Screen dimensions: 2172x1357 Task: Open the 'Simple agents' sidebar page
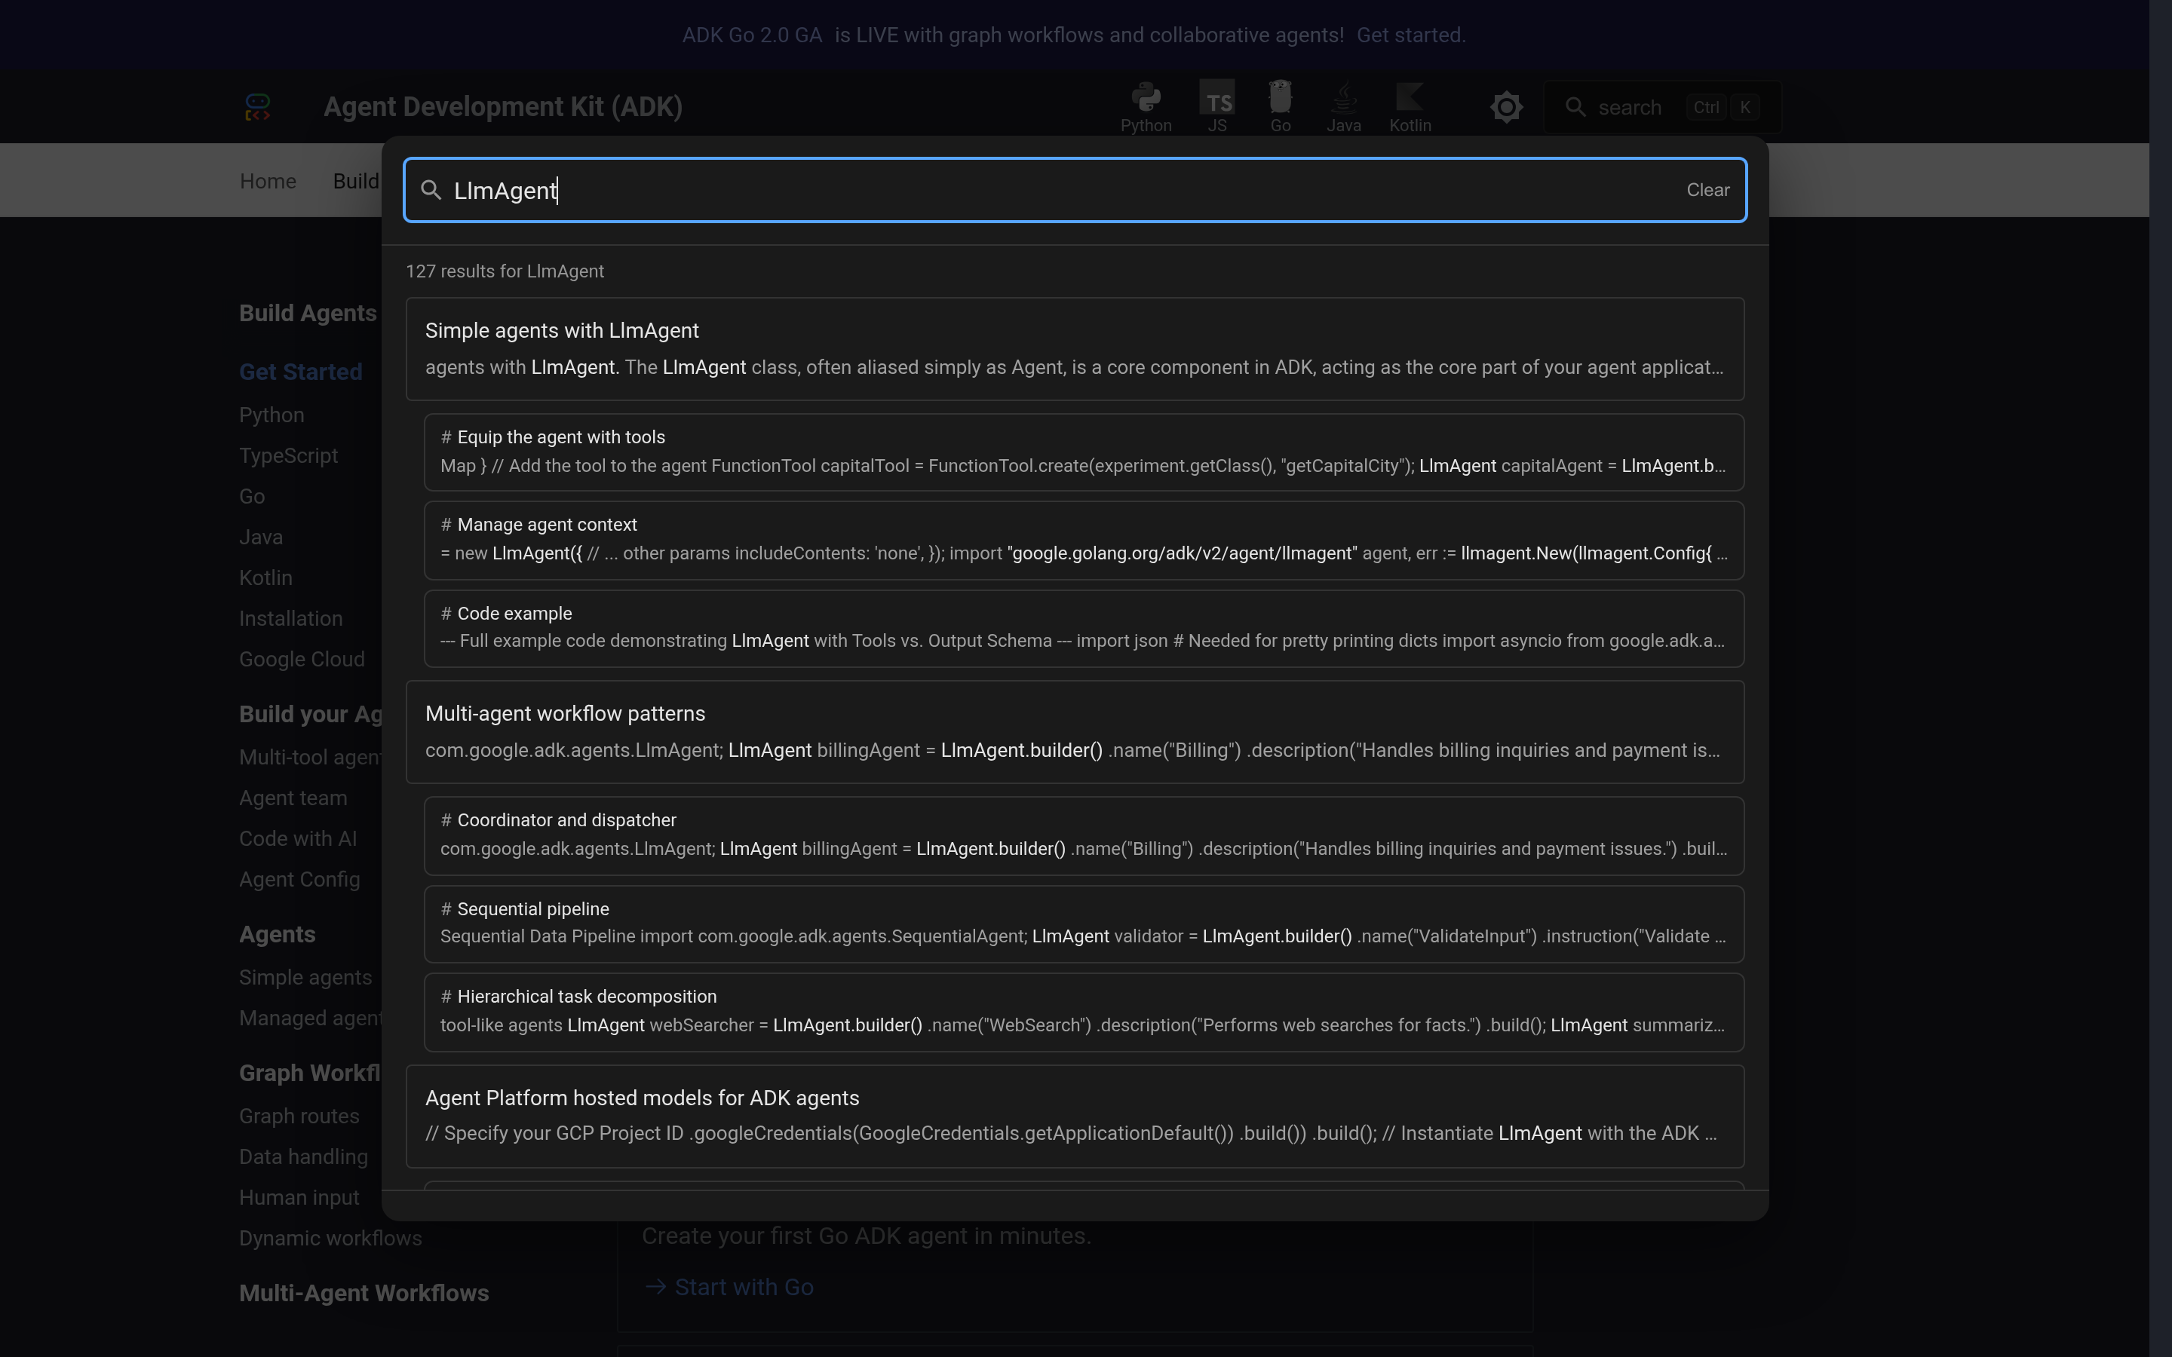pos(305,977)
